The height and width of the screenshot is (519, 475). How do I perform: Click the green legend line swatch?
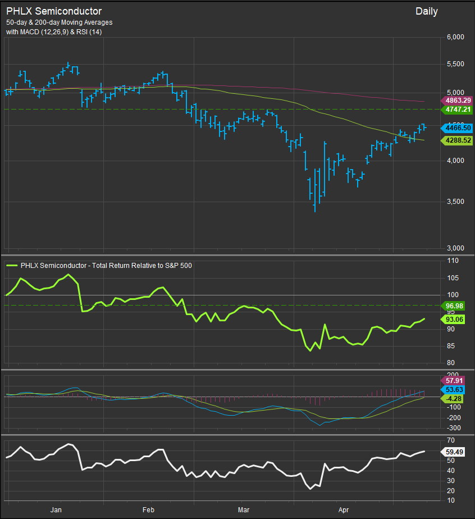[12, 266]
